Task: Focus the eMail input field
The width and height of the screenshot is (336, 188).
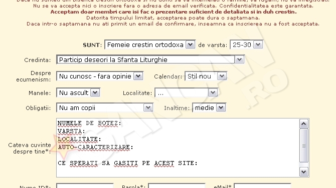Action: [262, 185]
